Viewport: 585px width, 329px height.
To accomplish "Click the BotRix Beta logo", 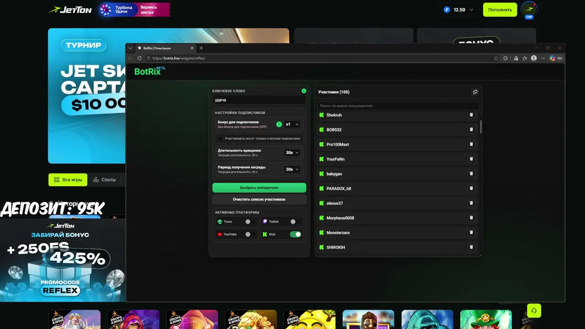I will (x=149, y=71).
